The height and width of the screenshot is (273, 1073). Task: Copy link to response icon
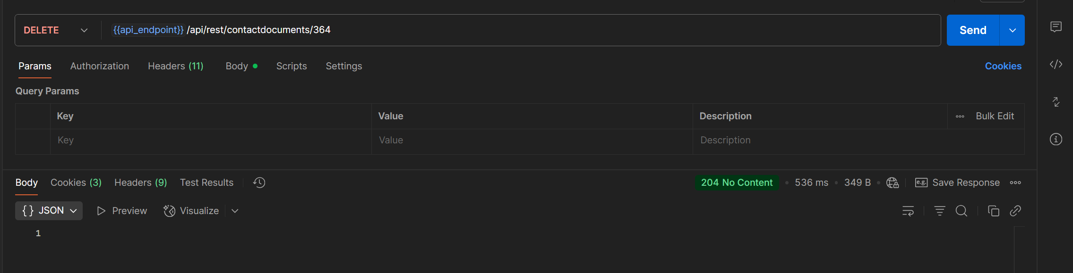(1015, 211)
